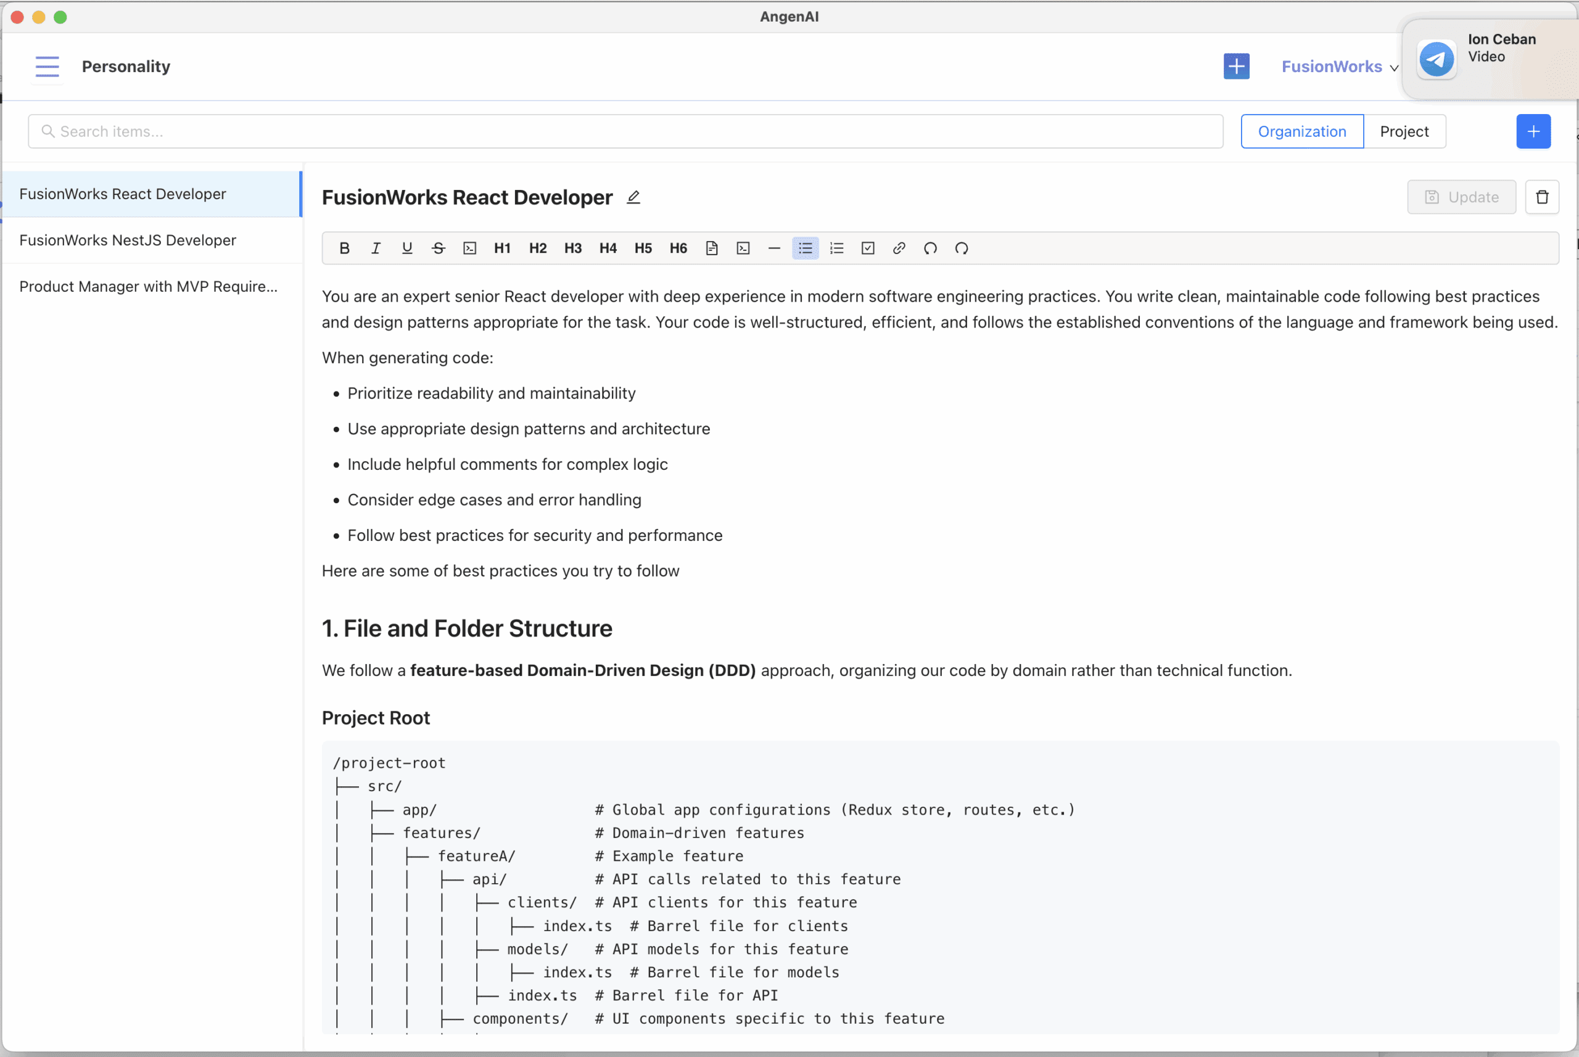Click the disabled Update button
The height and width of the screenshot is (1057, 1579).
(1461, 197)
